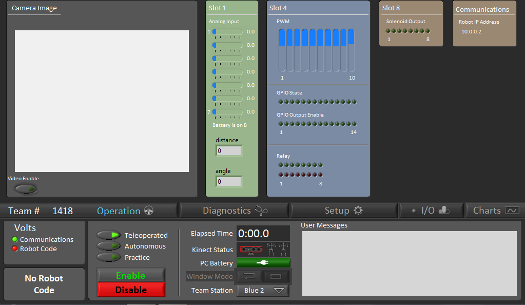Click analog input slider 7
The image size is (525, 305).
point(227,112)
